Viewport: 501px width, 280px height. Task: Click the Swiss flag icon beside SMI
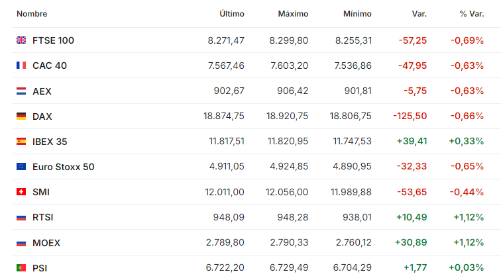[21, 192]
